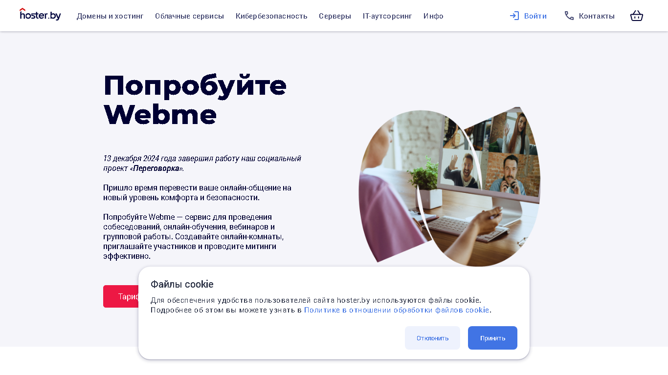Open the Домены и хостинг menu
The height and width of the screenshot is (375, 668).
click(110, 16)
